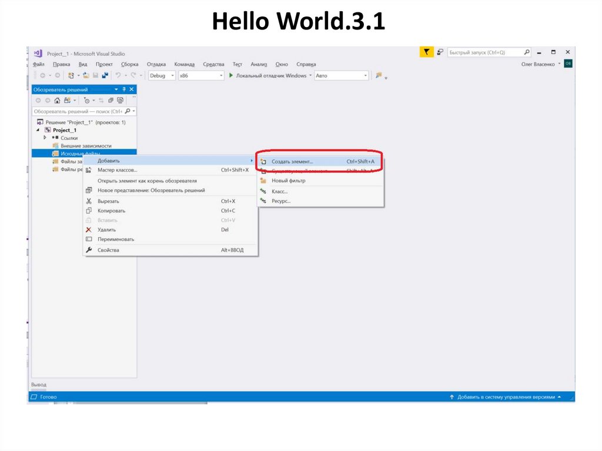
Task: Click the search magnifier icon in Solution Explorer
Action: pos(128,111)
